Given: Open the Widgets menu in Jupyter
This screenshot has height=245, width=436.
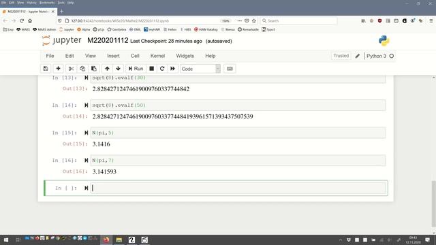Looking at the screenshot, I should (x=185, y=56).
